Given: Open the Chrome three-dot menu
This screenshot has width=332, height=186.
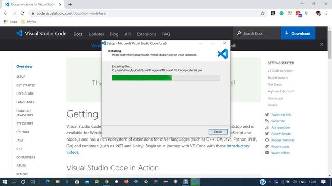Looking at the screenshot, I should point(326,13).
